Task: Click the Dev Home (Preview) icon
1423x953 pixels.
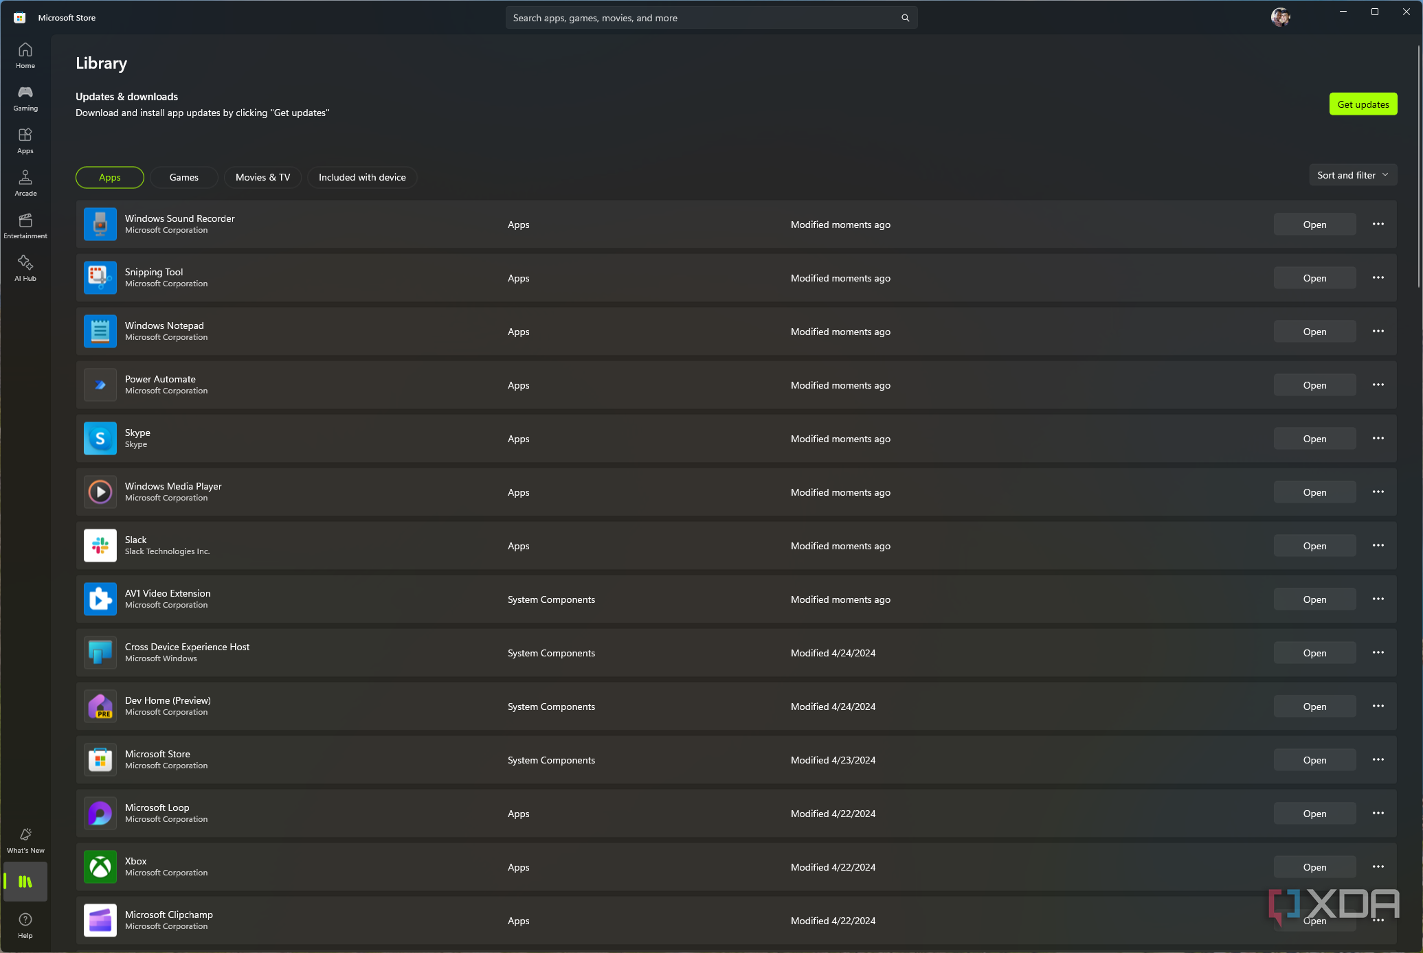Action: click(100, 707)
